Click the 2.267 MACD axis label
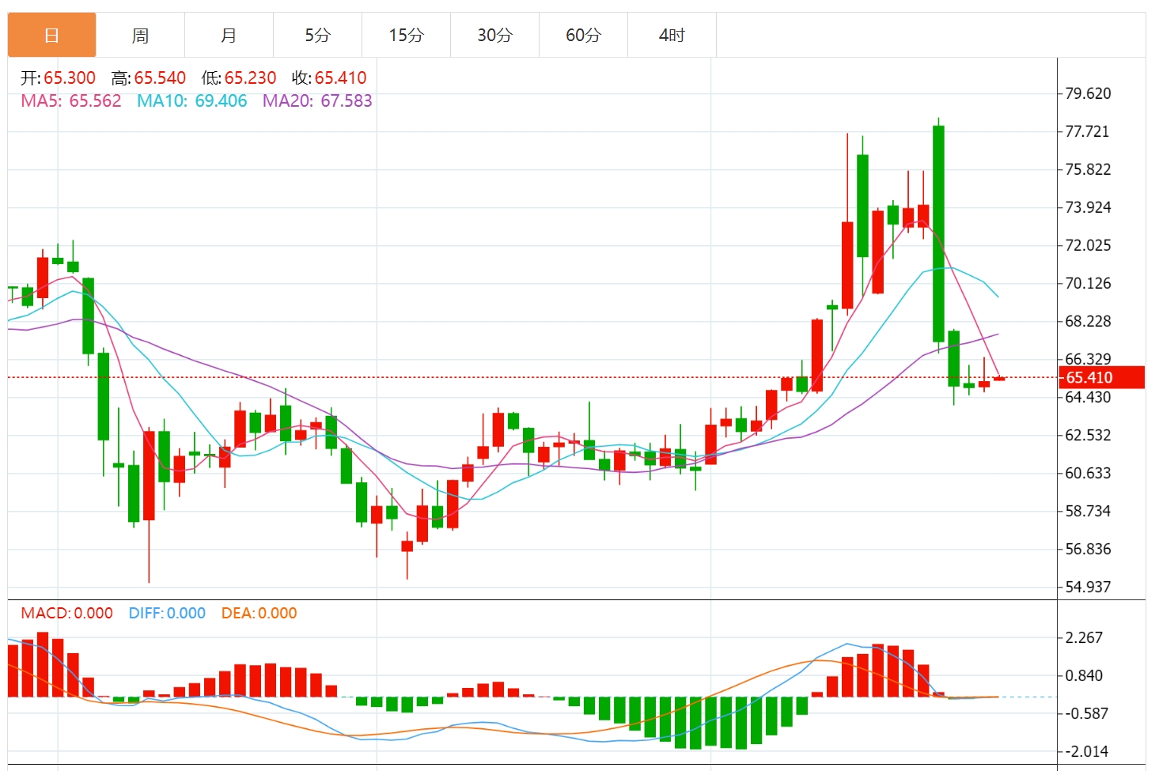 pyautogui.click(x=1084, y=637)
